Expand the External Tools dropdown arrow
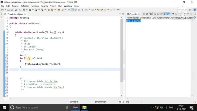Viewport: 197px width, 111px height. (x=45, y=10)
